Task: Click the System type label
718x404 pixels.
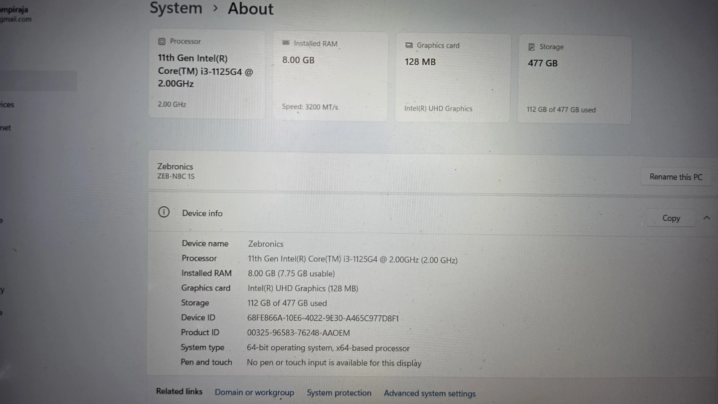Action: [x=202, y=347]
